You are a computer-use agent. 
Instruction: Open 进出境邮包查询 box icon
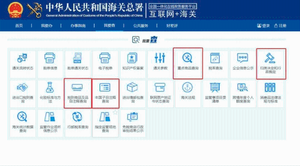point(132,87)
